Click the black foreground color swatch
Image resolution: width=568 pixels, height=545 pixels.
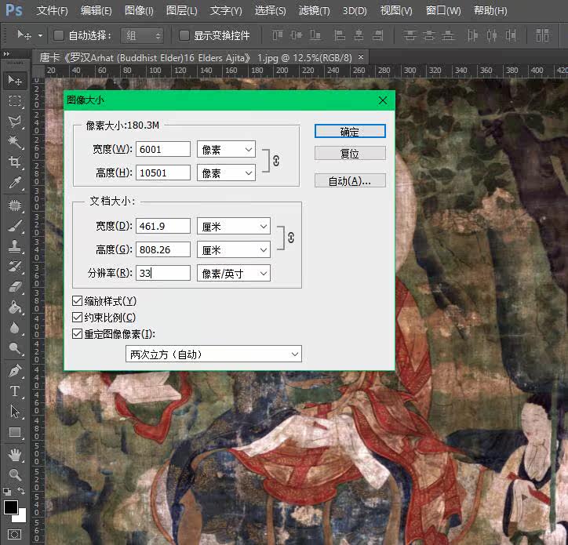point(10,507)
